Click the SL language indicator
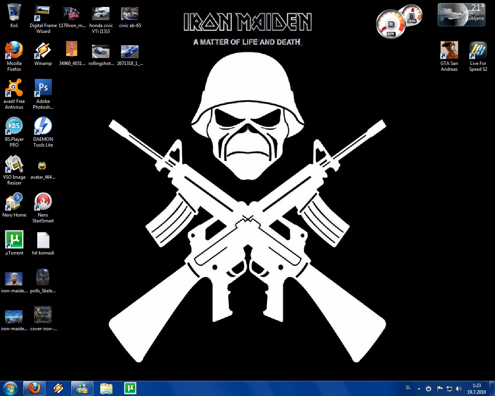 coord(408,387)
